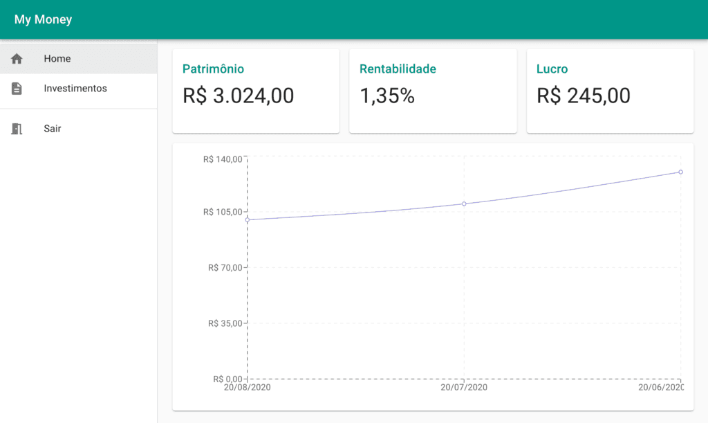Viewport: 708px width, 423px height.
Task: Go to the Investimentos menu entry
Action: point(75,89)
